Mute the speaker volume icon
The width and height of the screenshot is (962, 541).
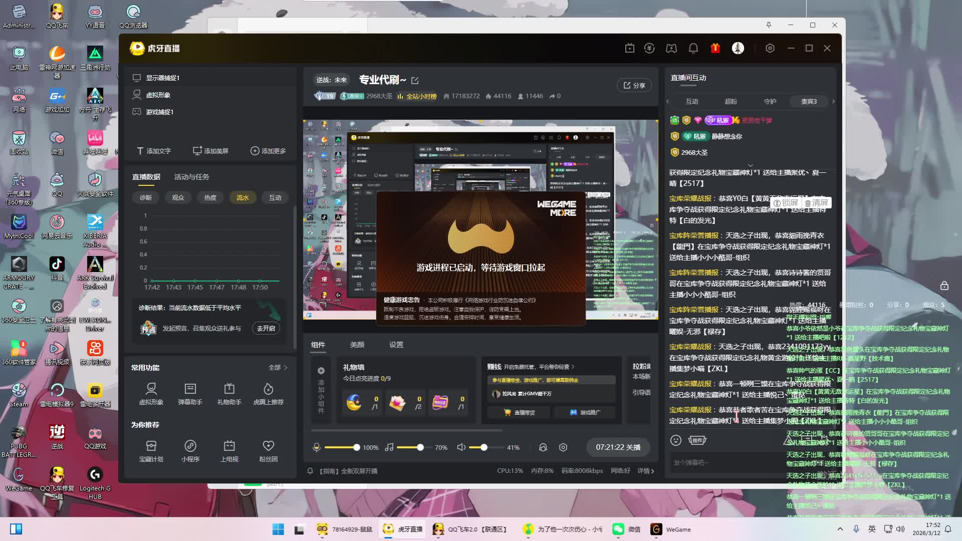click(461, 447)
